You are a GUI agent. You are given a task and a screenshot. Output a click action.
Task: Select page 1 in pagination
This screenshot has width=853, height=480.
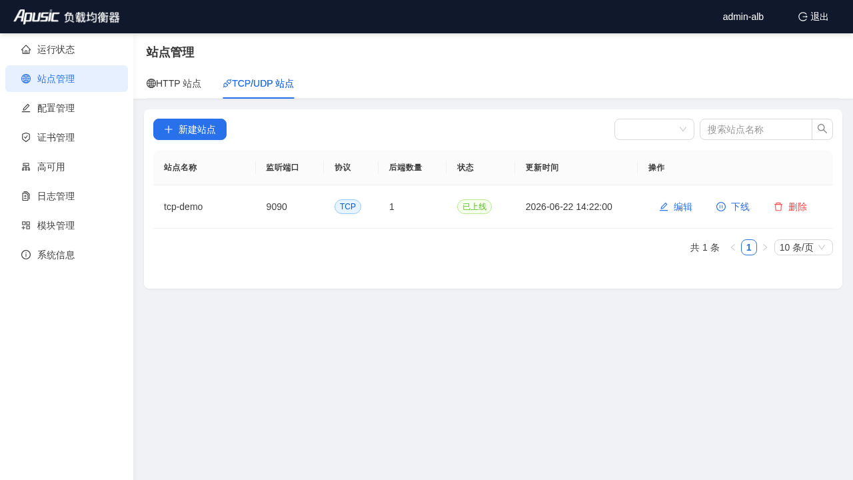[749, 247]
